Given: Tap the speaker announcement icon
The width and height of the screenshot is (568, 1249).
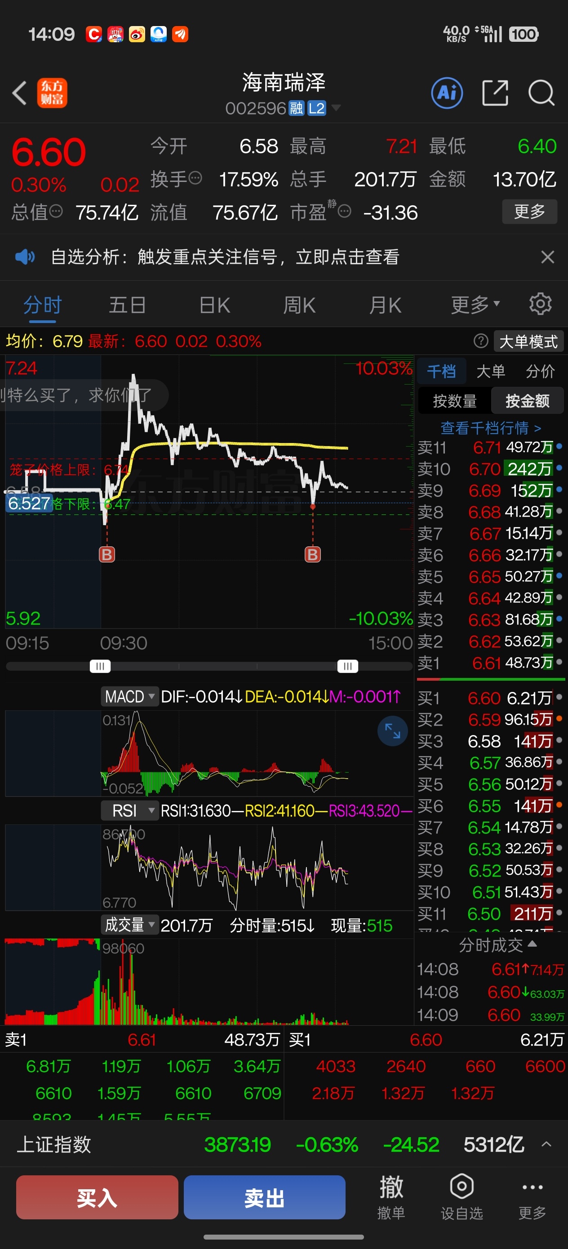Looking at the screenshot, I should pyautogui.click(x=25, y=257).
